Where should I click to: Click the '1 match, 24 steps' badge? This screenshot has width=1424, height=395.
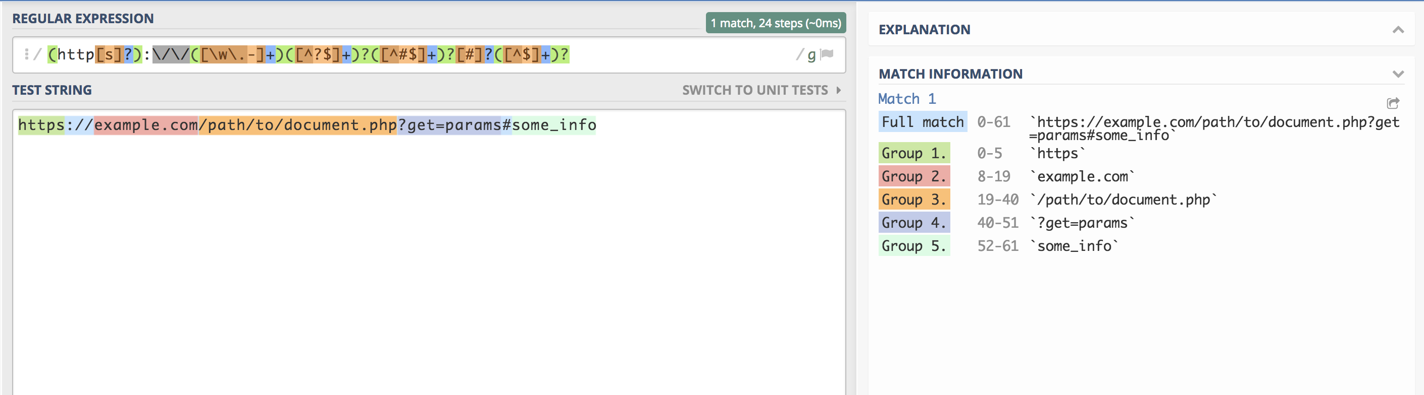tap(776, 23)
